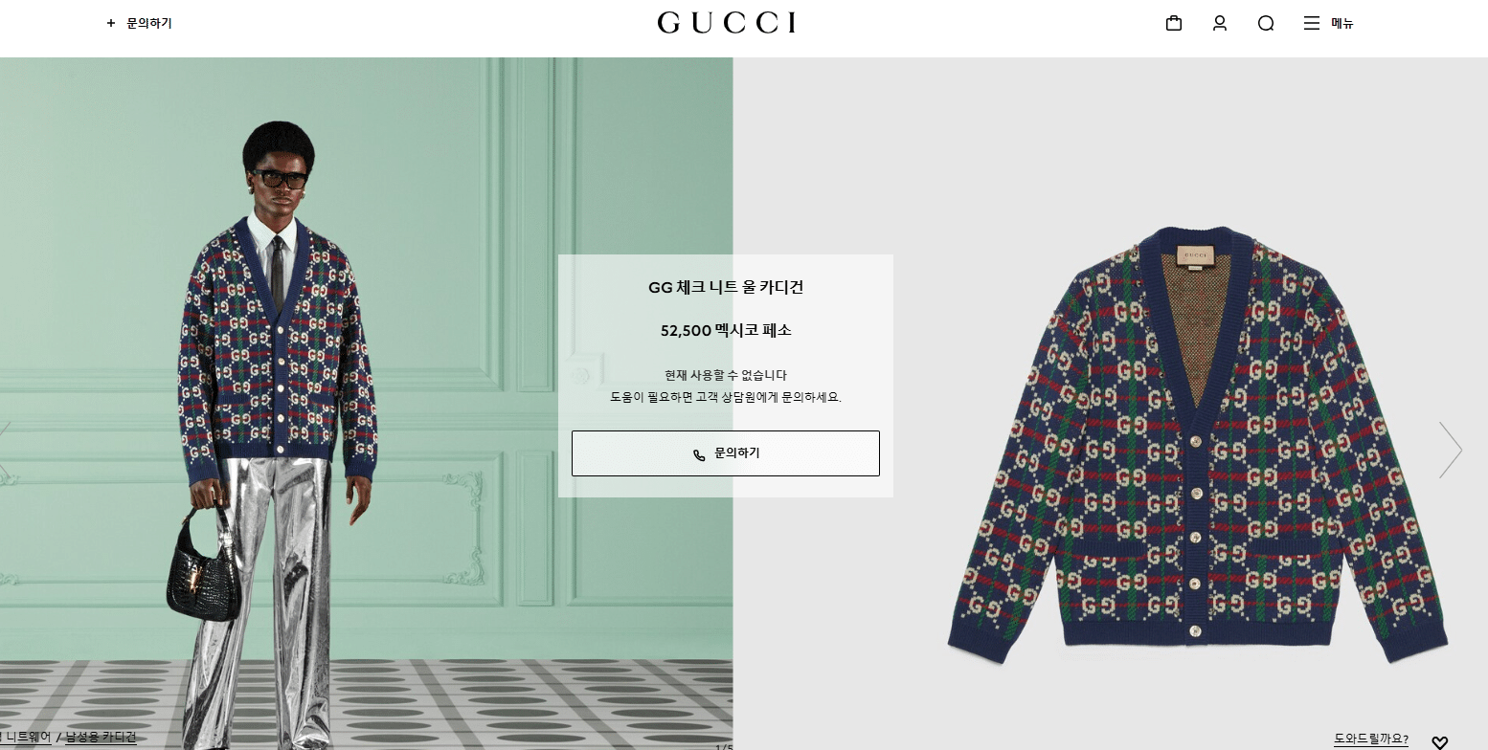
Task: Click the 도와드릴까요? help link
Action: tap(1371, 739)
